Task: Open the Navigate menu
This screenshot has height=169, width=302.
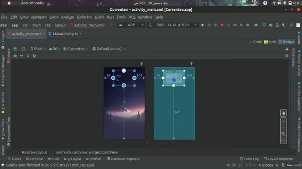Action: pyautogui.click(x=39, y=17)
